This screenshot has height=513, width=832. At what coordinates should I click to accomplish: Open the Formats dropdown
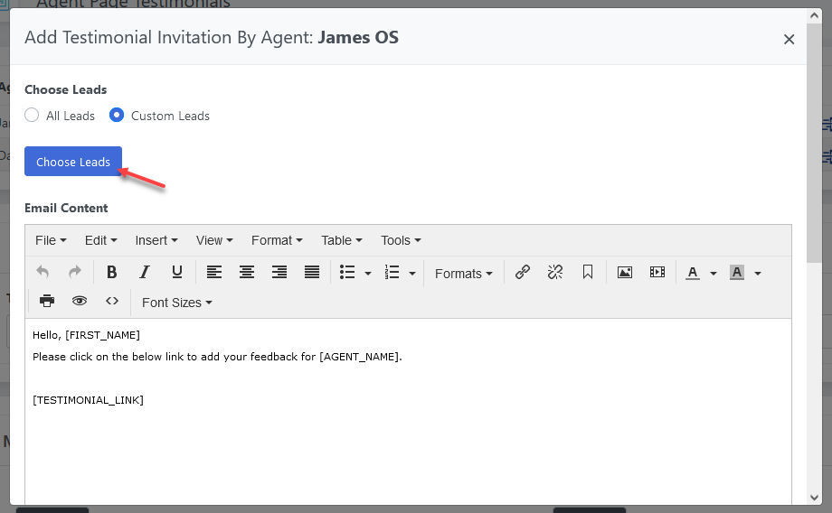463,273
